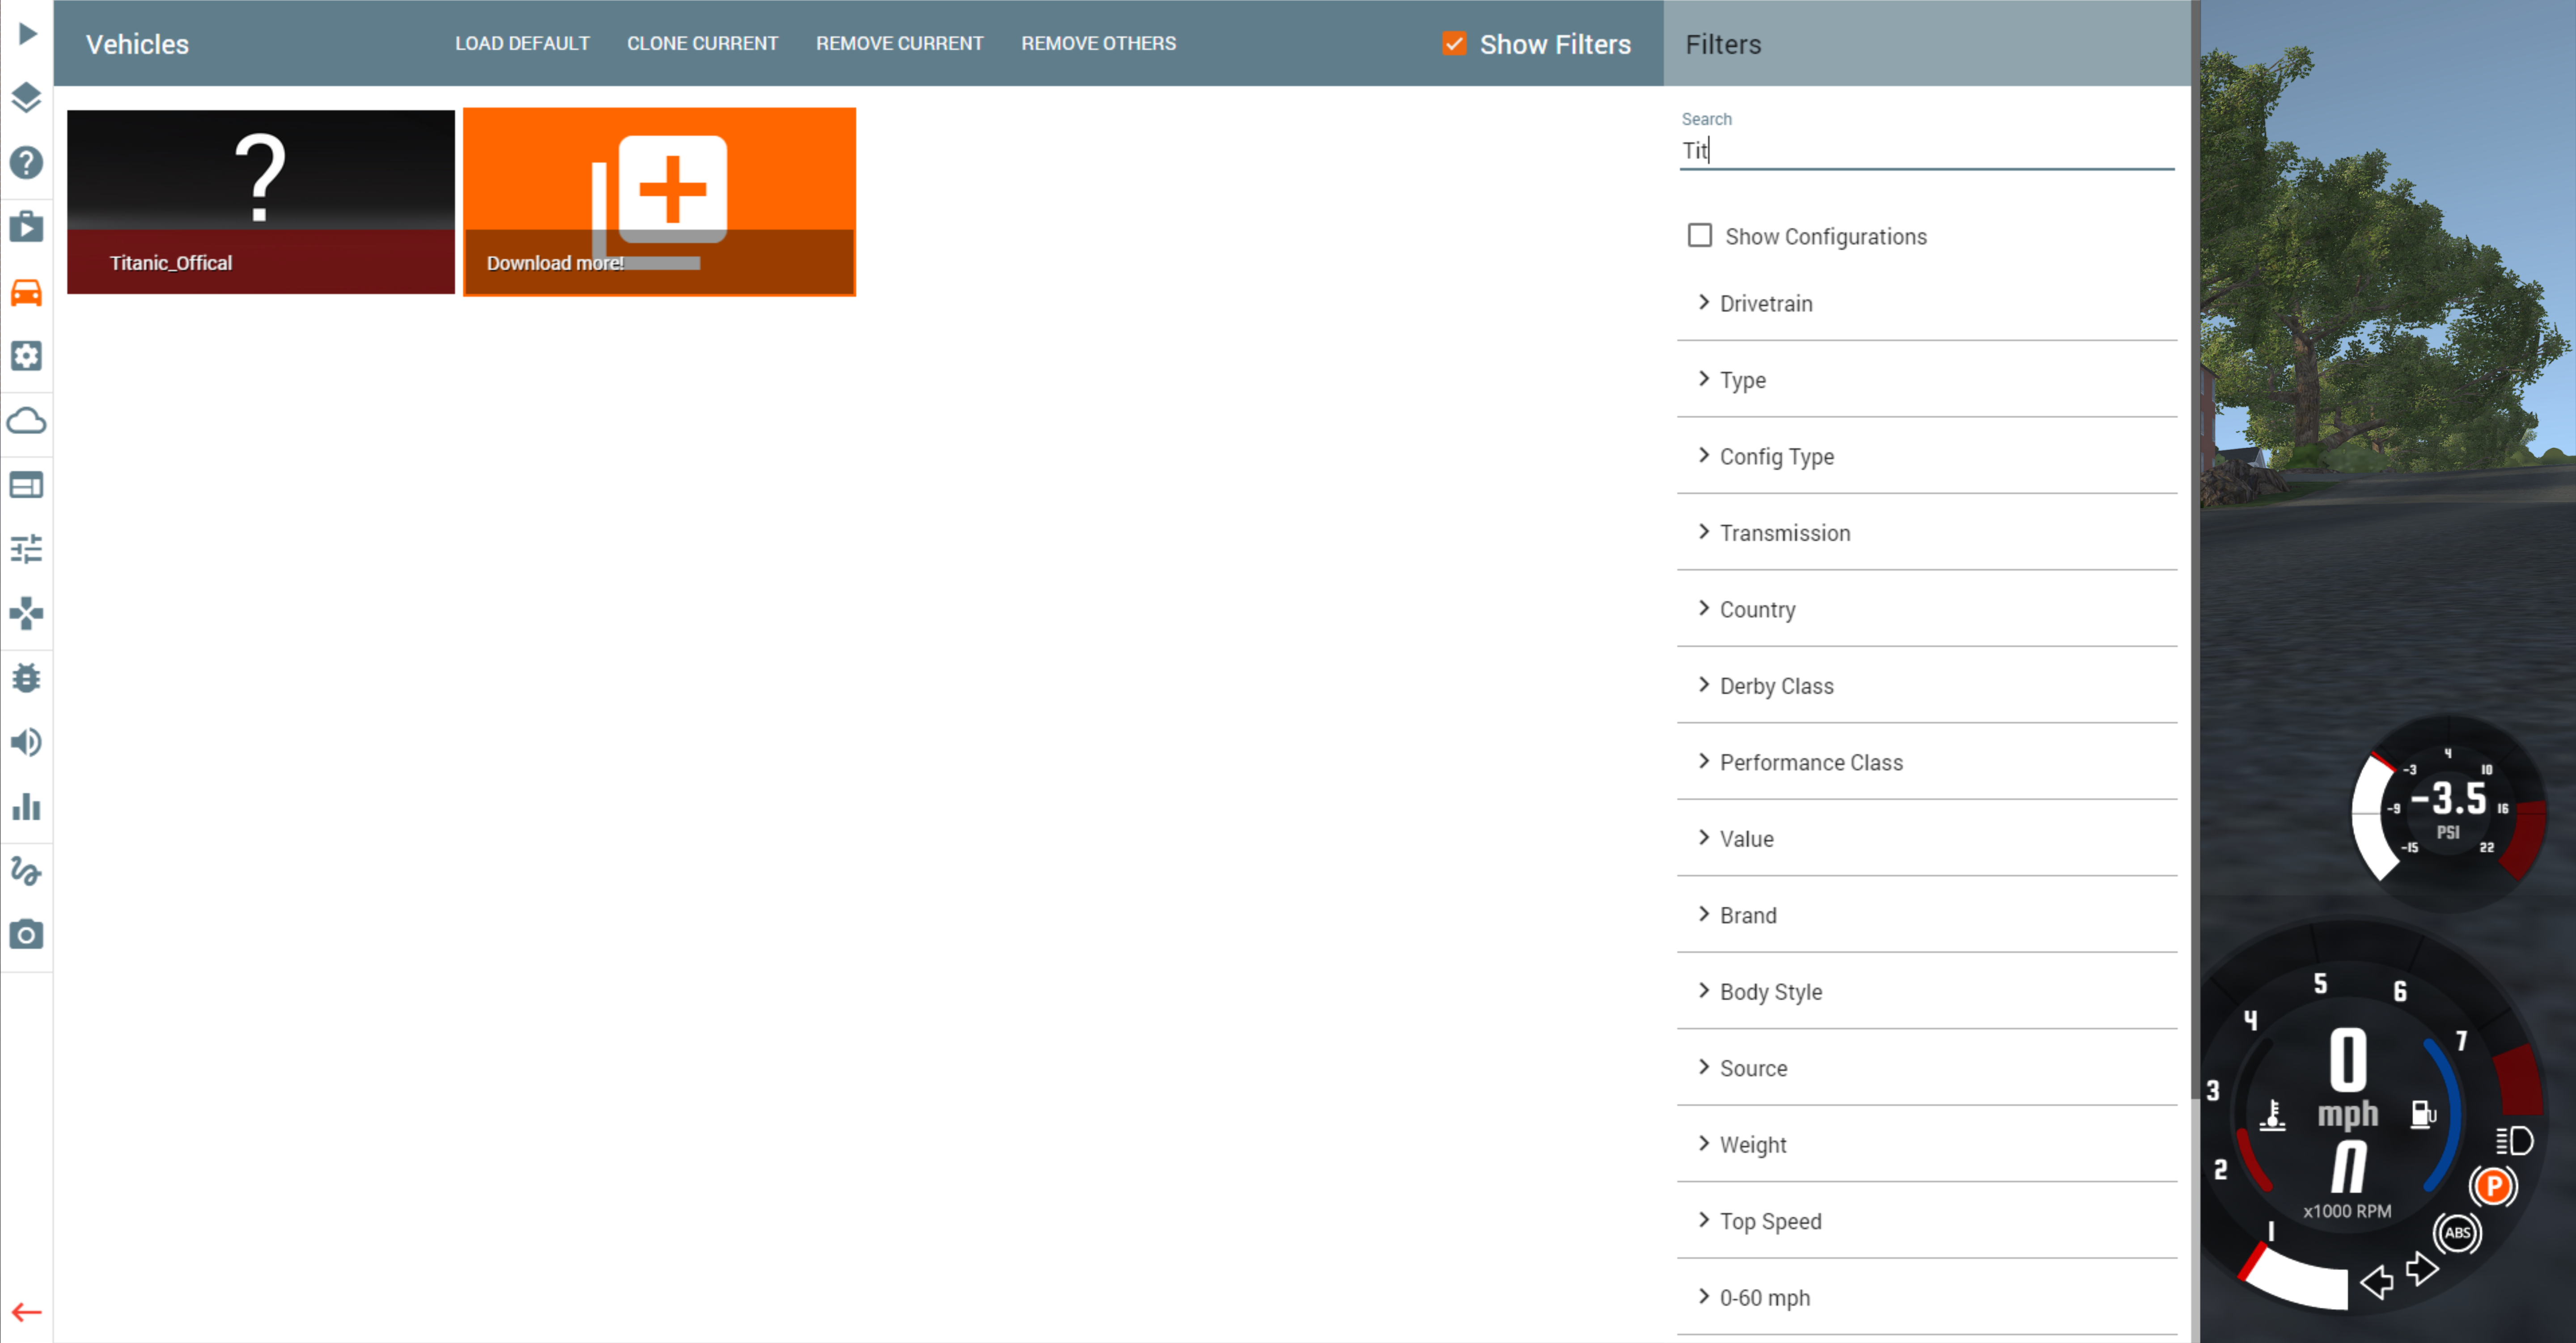Click REMOVE CURRENT button

pyautogui.click(x=899, y=43)
